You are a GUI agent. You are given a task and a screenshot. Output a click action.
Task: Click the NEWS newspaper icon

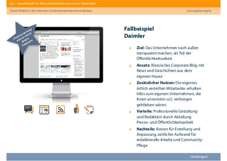[x=44, y=110]
